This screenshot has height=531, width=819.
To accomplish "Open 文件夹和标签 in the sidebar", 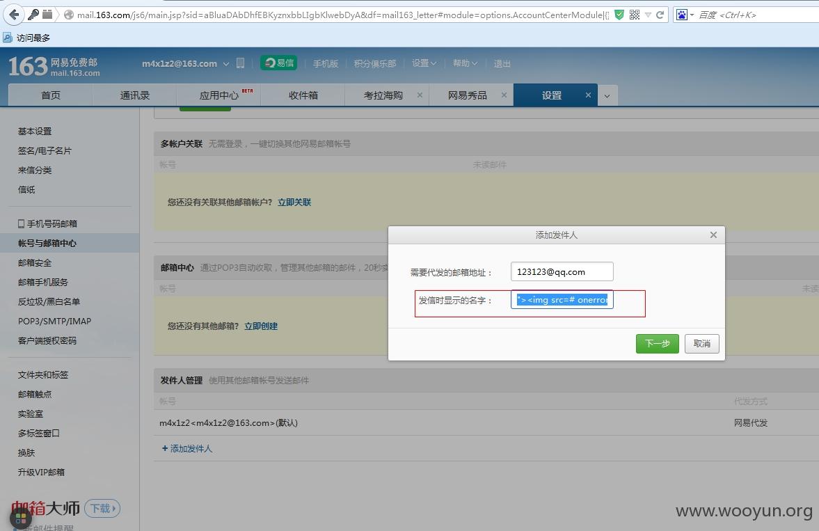I will point(43,374).
